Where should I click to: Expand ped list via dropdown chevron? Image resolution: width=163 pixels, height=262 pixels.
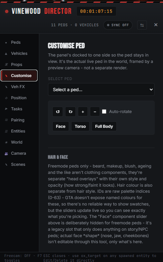[151, 89]
